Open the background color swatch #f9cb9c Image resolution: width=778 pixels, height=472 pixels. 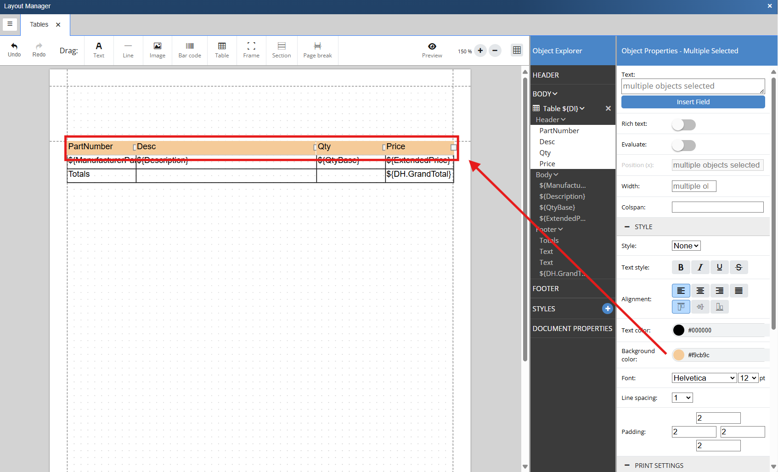click(x=678, y=355)
